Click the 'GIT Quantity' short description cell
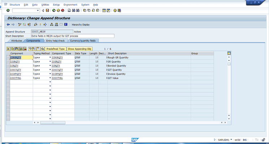Viewport: 269px width, 144px height. coord(149,70)
